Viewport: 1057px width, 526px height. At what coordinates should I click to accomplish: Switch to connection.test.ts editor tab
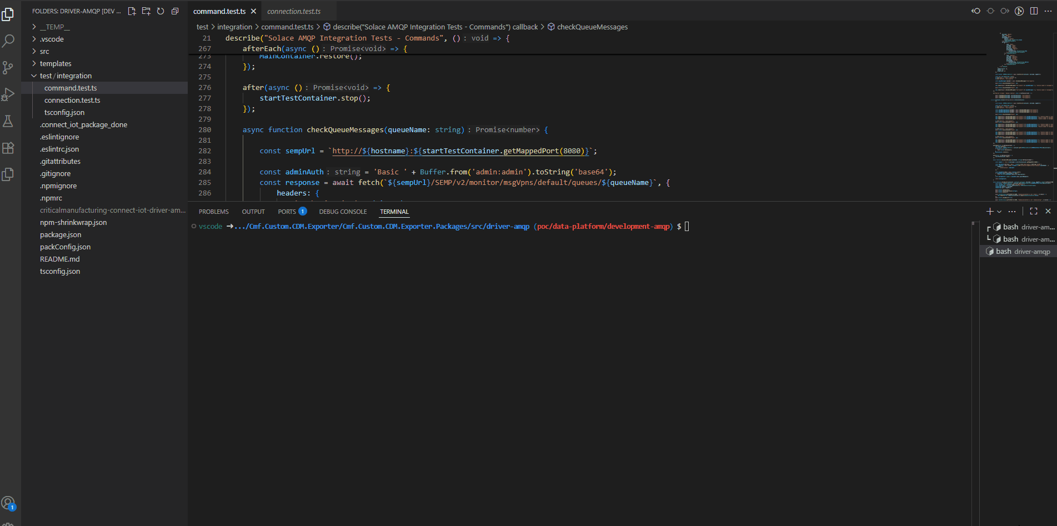pos(294,11)
